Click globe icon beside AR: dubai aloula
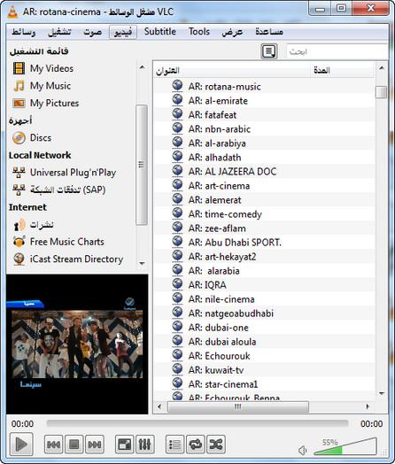Screen dimensions: 395x464 tap(177, 340)
